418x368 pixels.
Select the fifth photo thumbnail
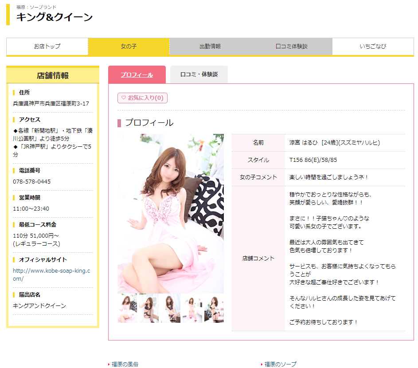pos(214,308)
